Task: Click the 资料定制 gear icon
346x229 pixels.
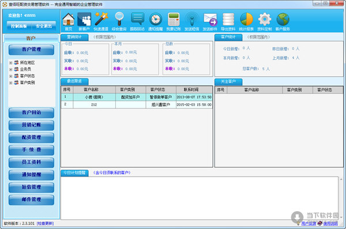Action: (265, 22)
